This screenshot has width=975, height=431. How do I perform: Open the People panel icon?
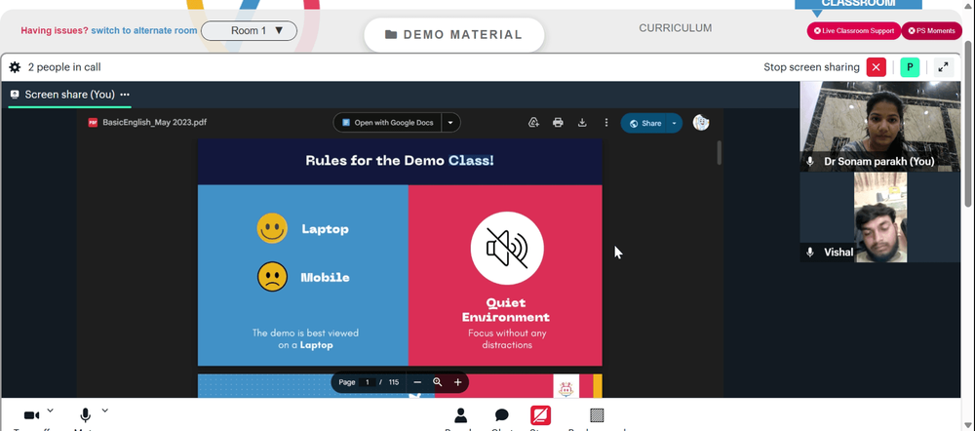pyautogui.click(x=461, y=415)
